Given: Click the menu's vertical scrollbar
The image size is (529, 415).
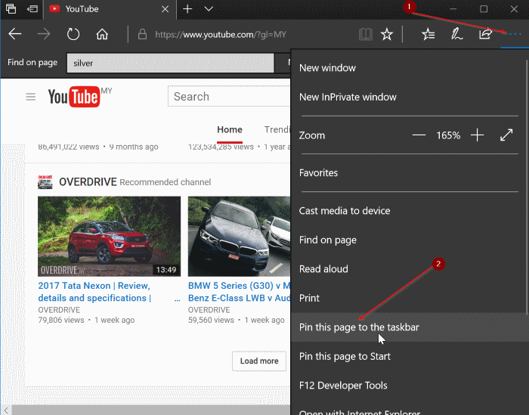Looking at the screenshot, I should [x=527, y=187].
